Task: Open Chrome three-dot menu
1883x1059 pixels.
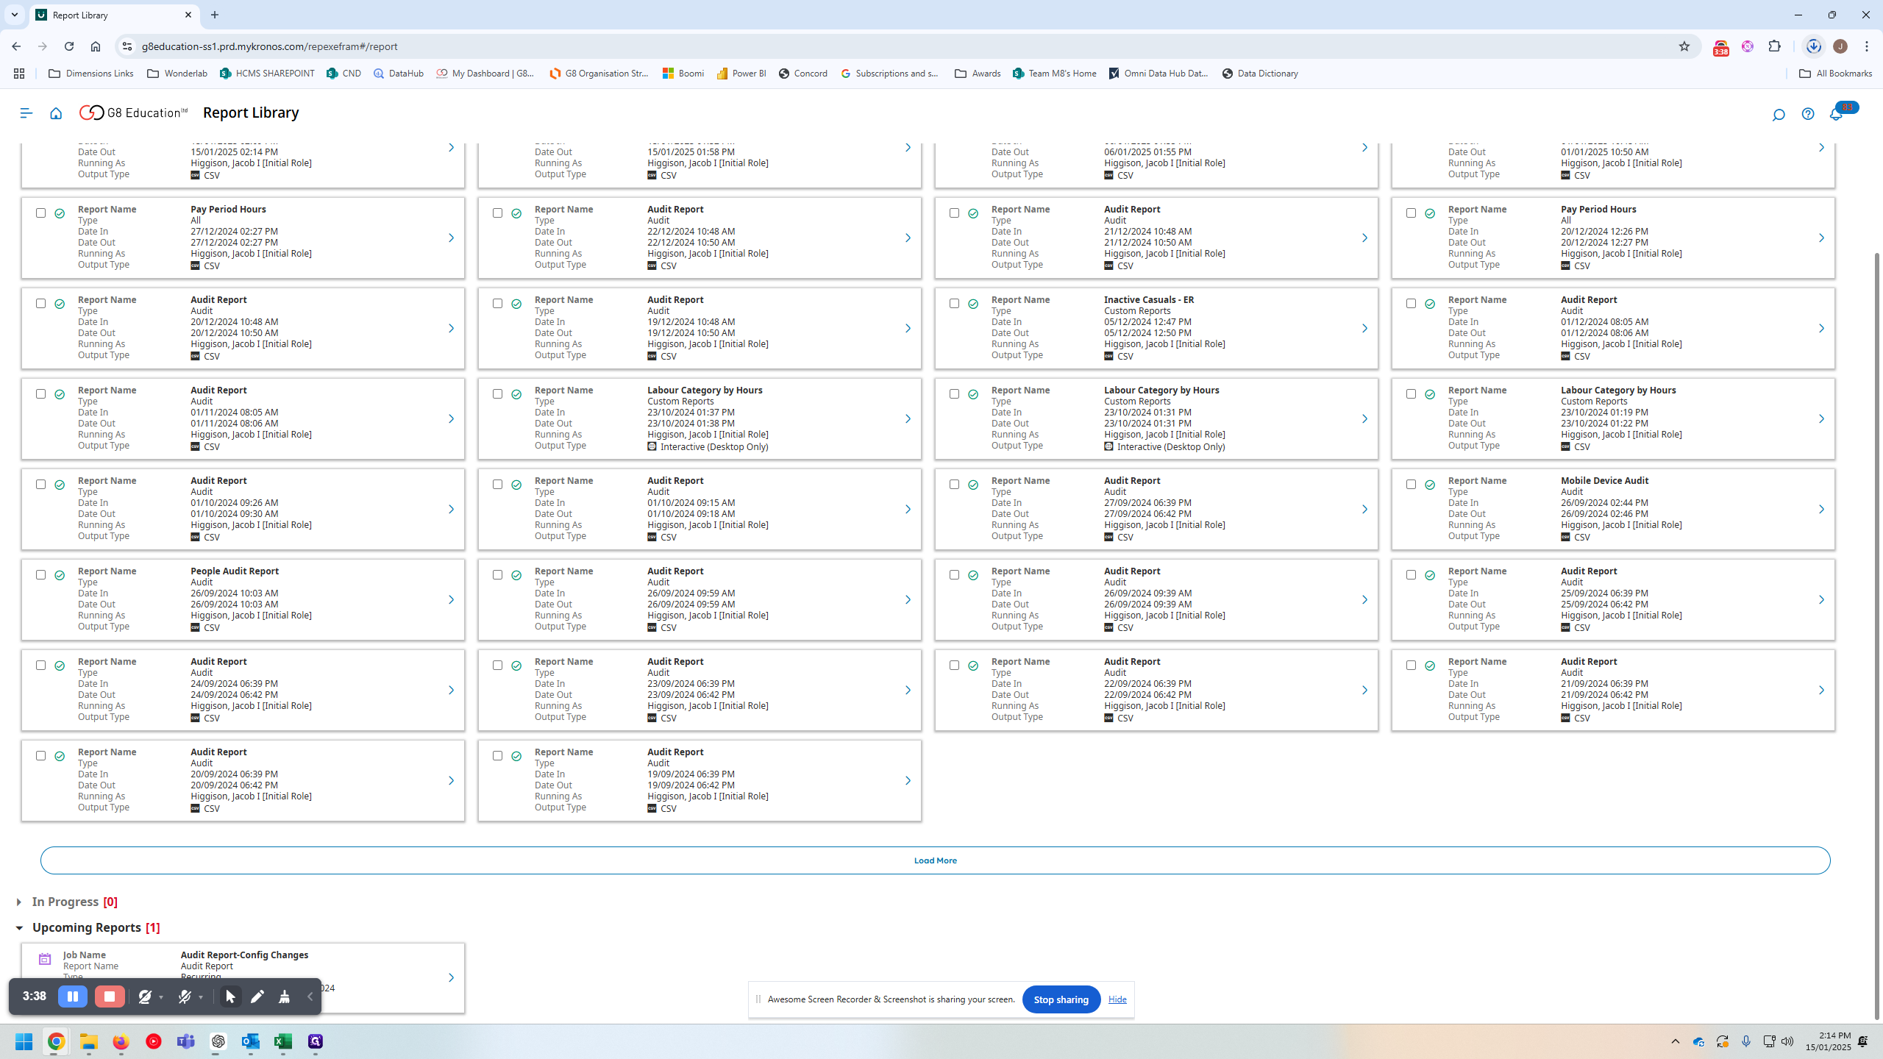Action: (x=1867, y=46)
